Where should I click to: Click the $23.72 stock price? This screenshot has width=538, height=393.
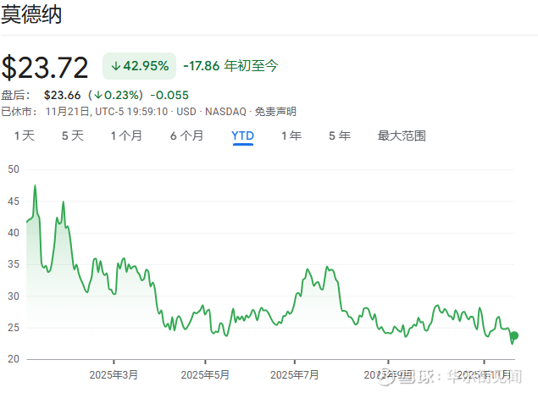(45, 68)
